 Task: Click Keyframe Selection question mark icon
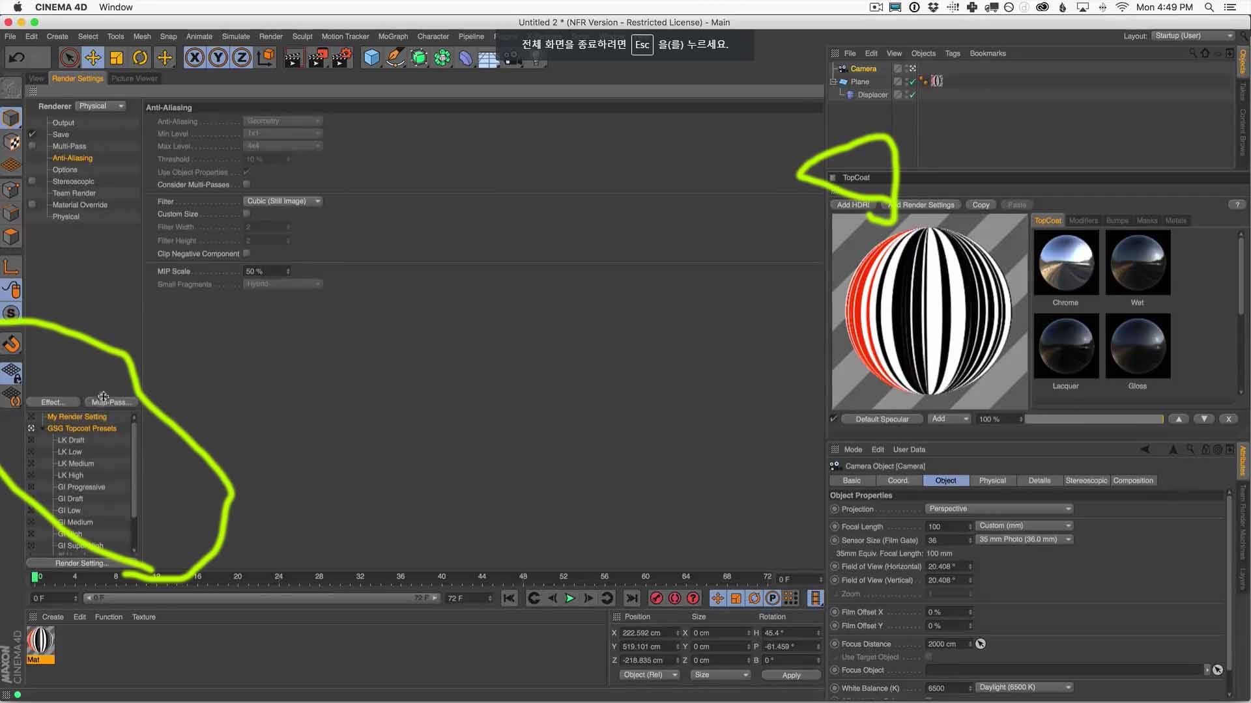[693, 598]
